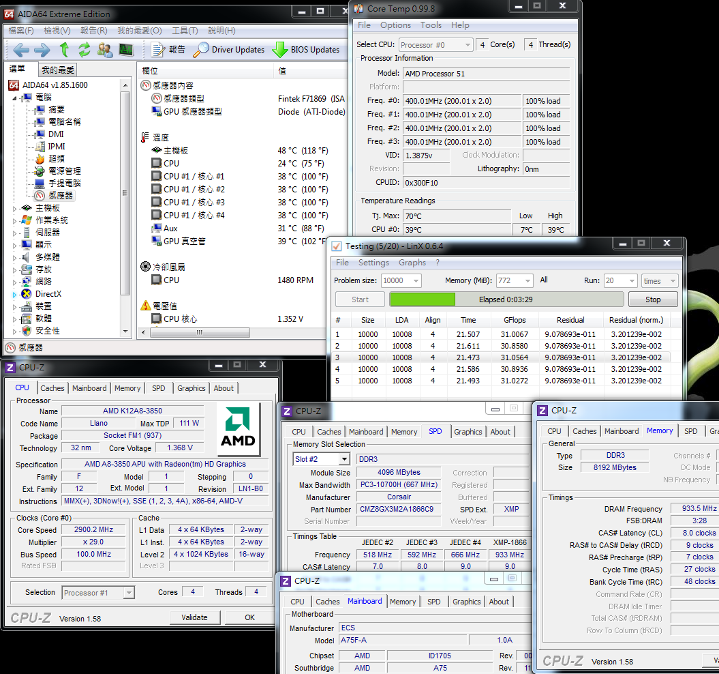This screenshot has height=674, width=719.
Task: Refresh AIDA64 with the green circular arrows icon
Action: (x=85, y=50)
